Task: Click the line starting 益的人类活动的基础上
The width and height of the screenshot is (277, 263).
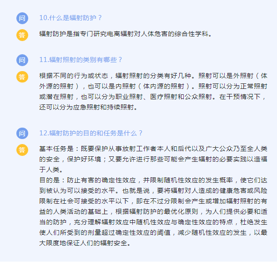Action: [x=153, y=211]
